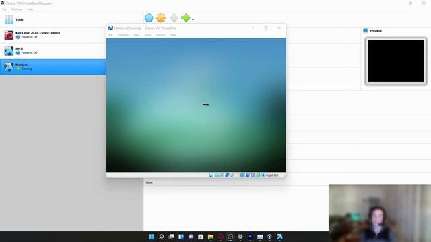Open the Help menu of Manjaro VM window

(174, 35)
